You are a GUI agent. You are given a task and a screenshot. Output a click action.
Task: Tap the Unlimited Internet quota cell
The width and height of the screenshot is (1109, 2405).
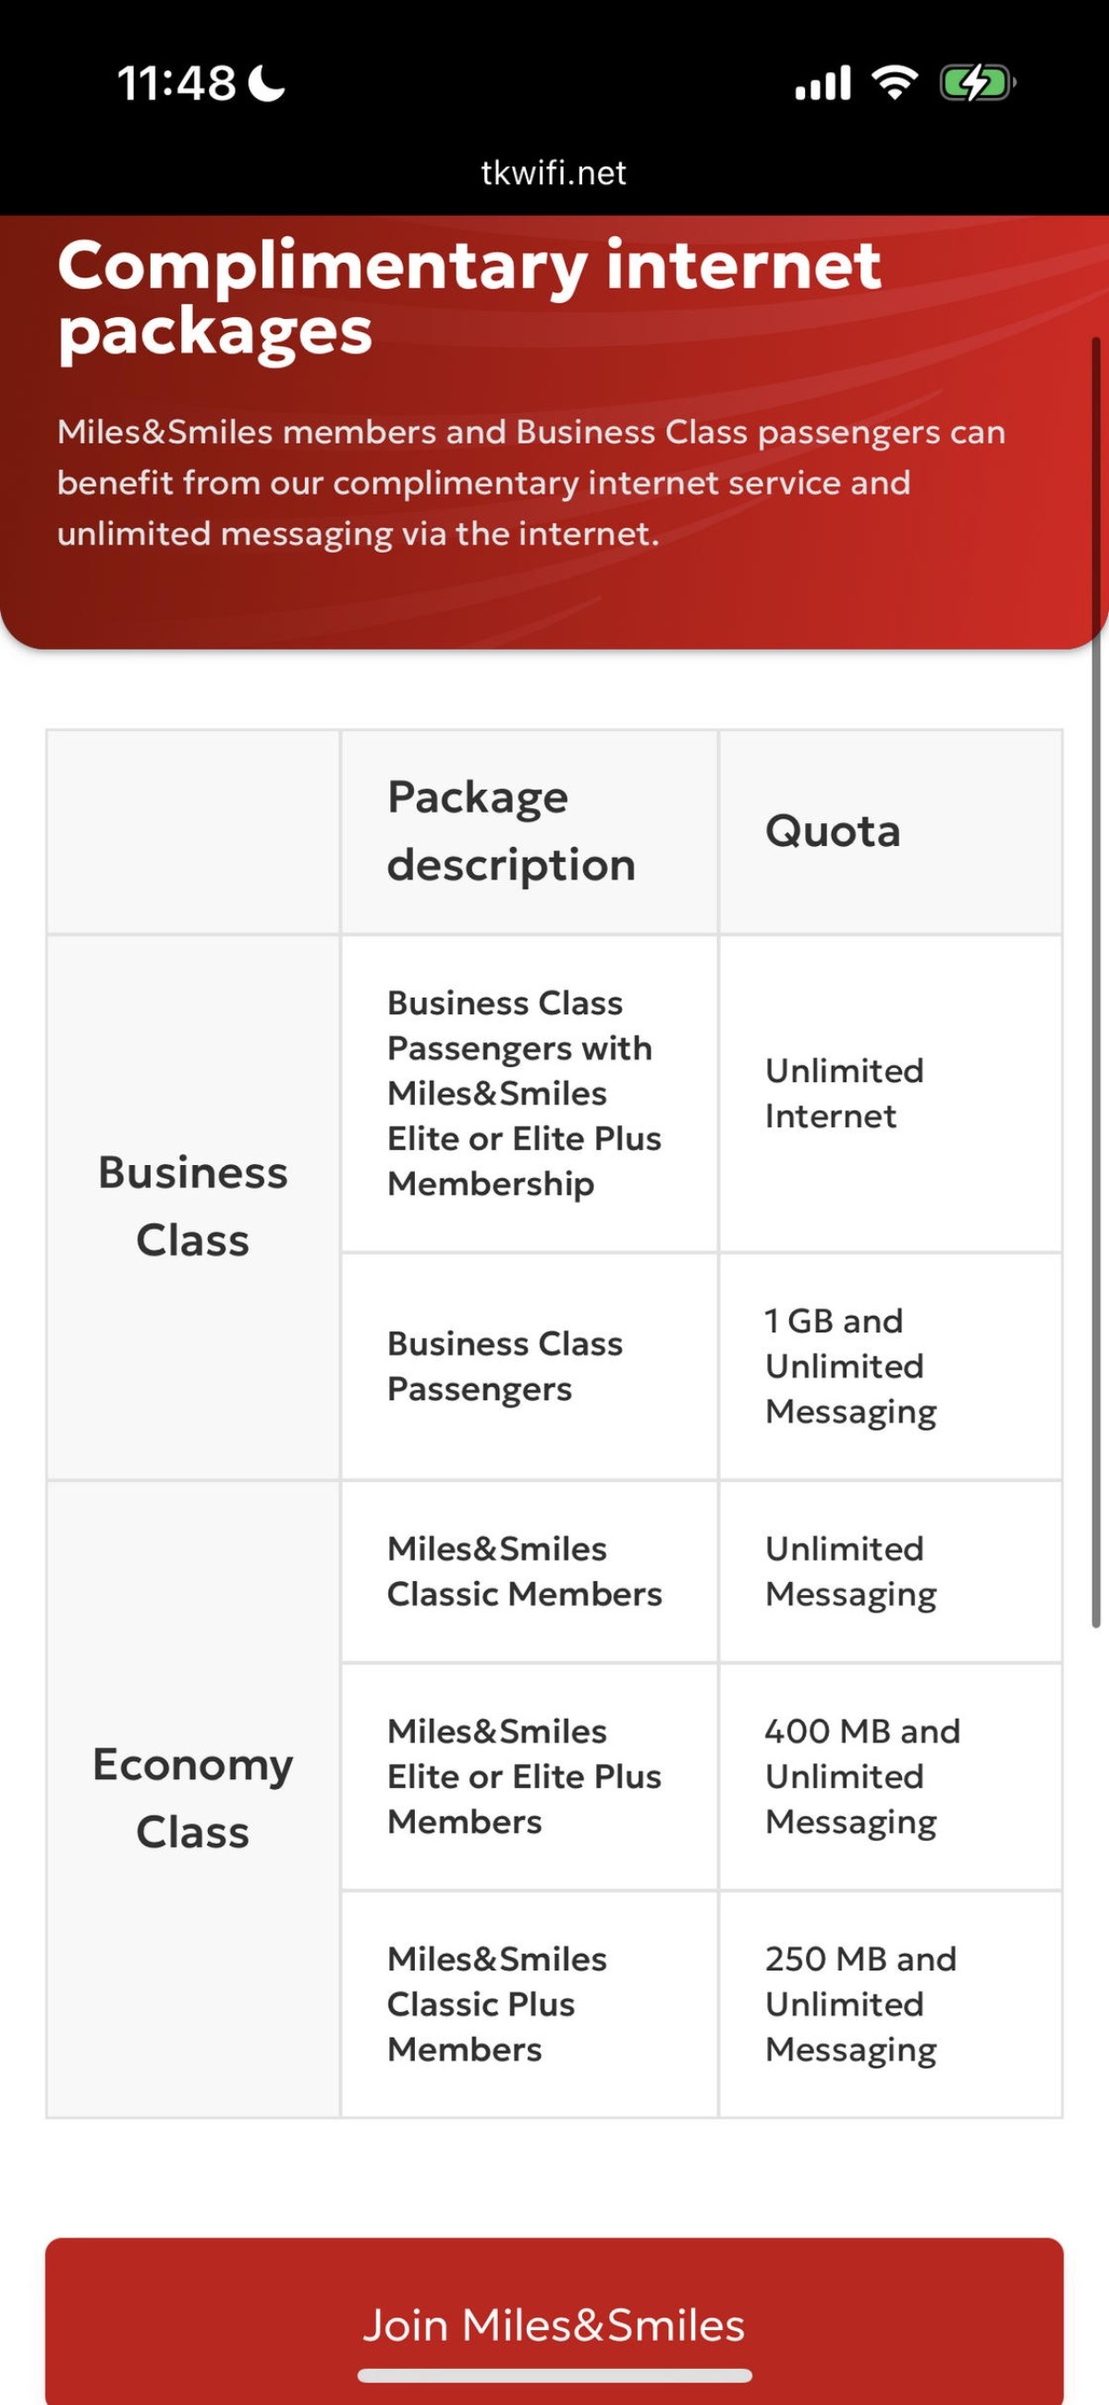point(844,1093)
